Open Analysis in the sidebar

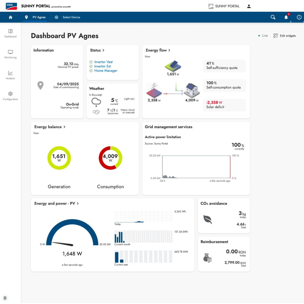point(10,75)
